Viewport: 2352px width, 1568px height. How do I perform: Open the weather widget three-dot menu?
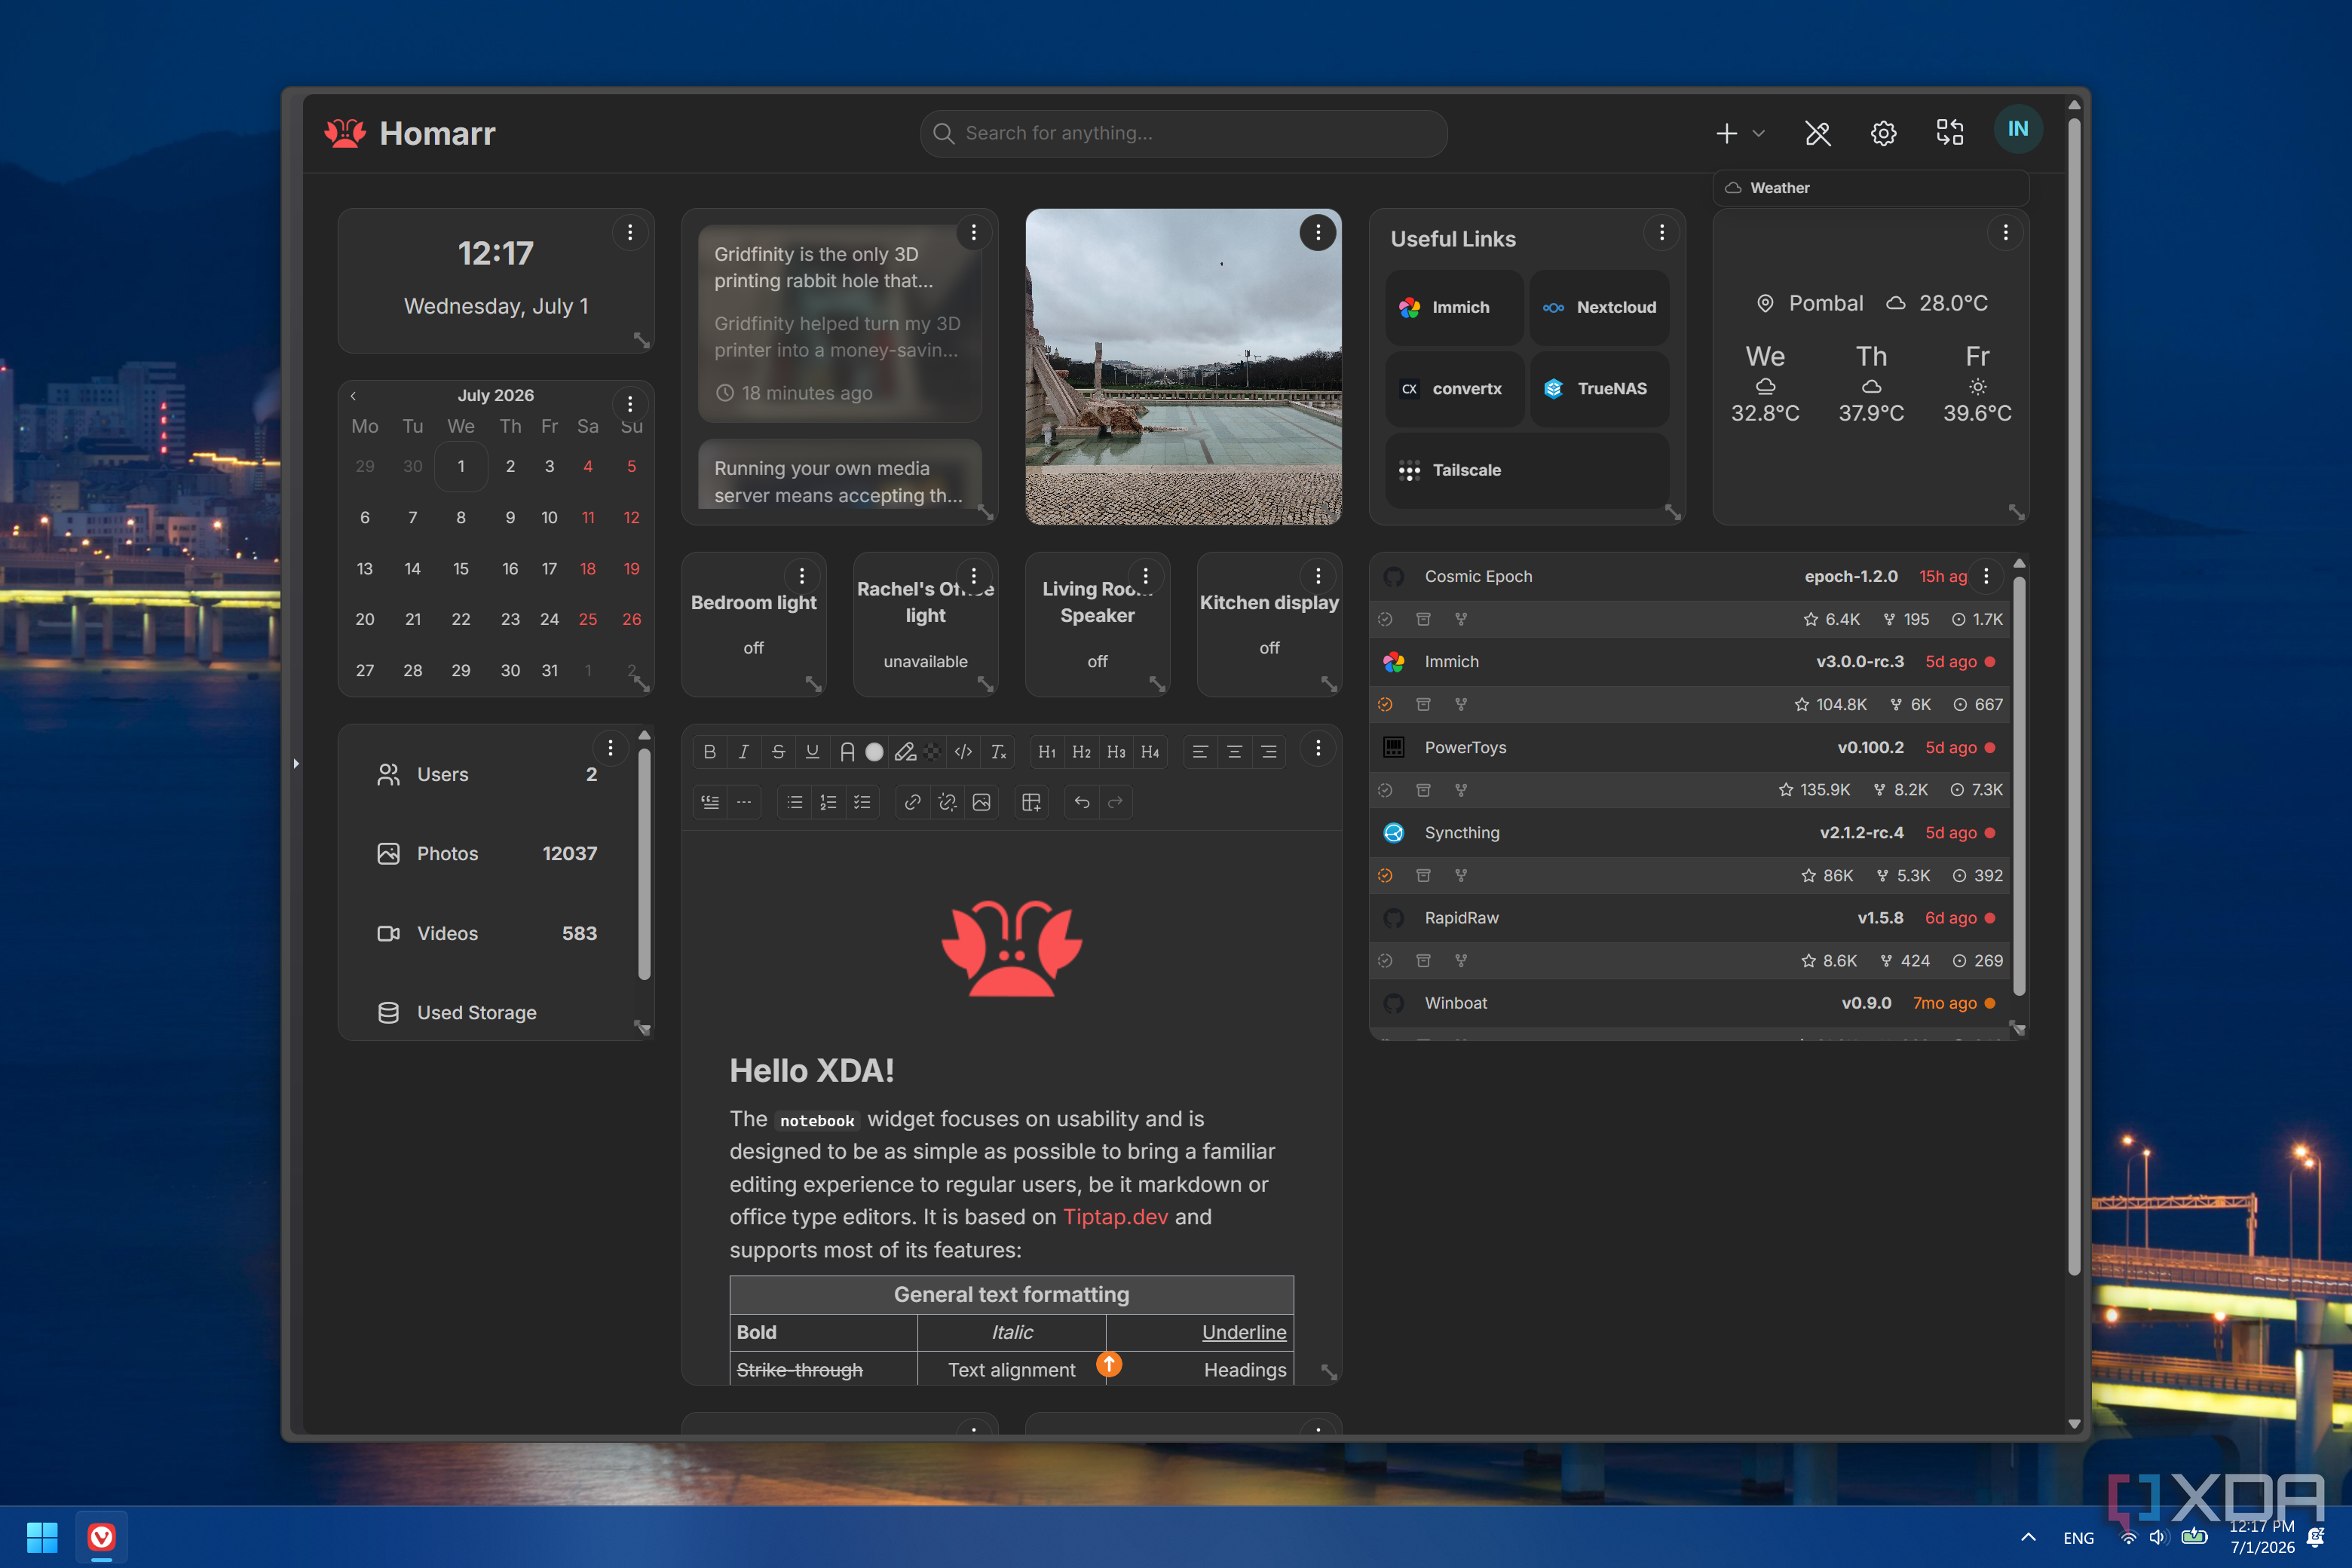coord(2005,233)
